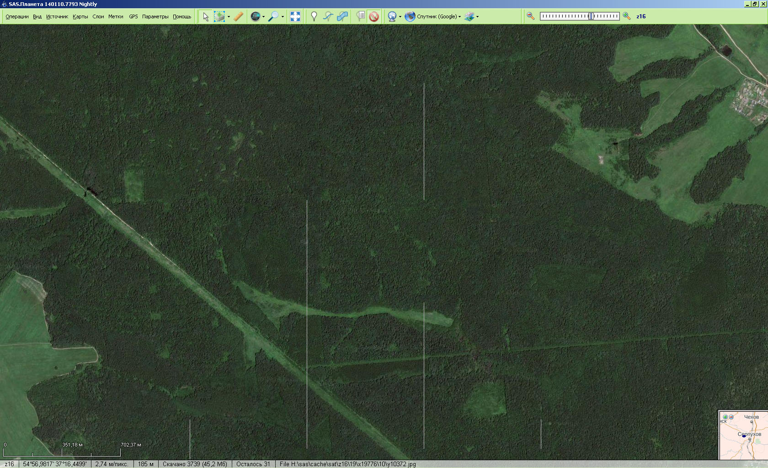
Task: Click the zoom-out magnifier in toolbar
Action: click(x=530, y=16)
